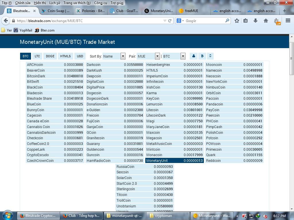The height and width of the screenshot is (220, 294).
Task: Switch to the MonetaryUni browser tab
Action: [159, 11]
